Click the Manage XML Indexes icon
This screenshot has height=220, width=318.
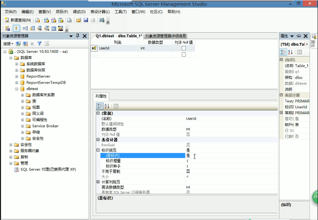click(47, 28)
